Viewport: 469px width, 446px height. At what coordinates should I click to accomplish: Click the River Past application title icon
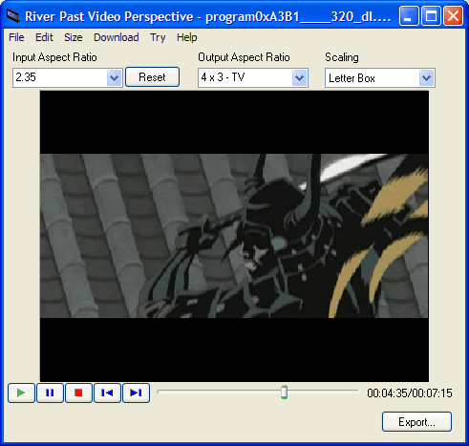pyautogui.click(x=13, y=16)
